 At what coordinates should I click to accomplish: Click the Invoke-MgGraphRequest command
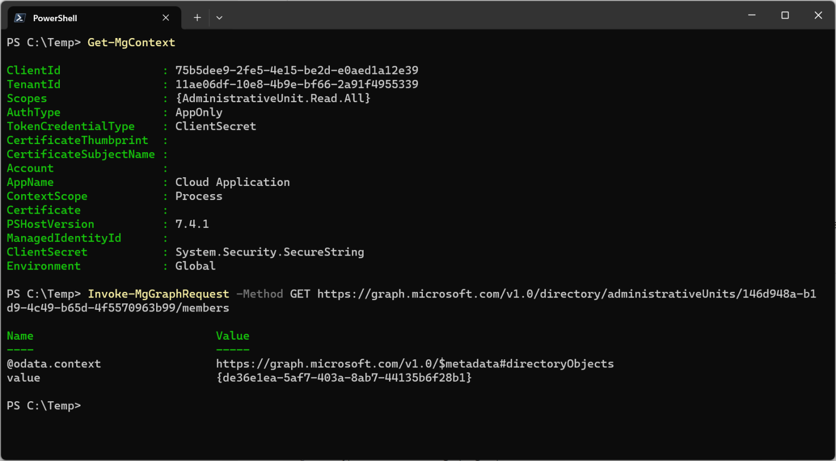158,294
